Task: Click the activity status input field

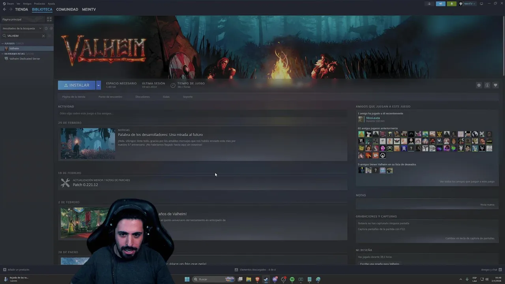Action: [202, 114]
